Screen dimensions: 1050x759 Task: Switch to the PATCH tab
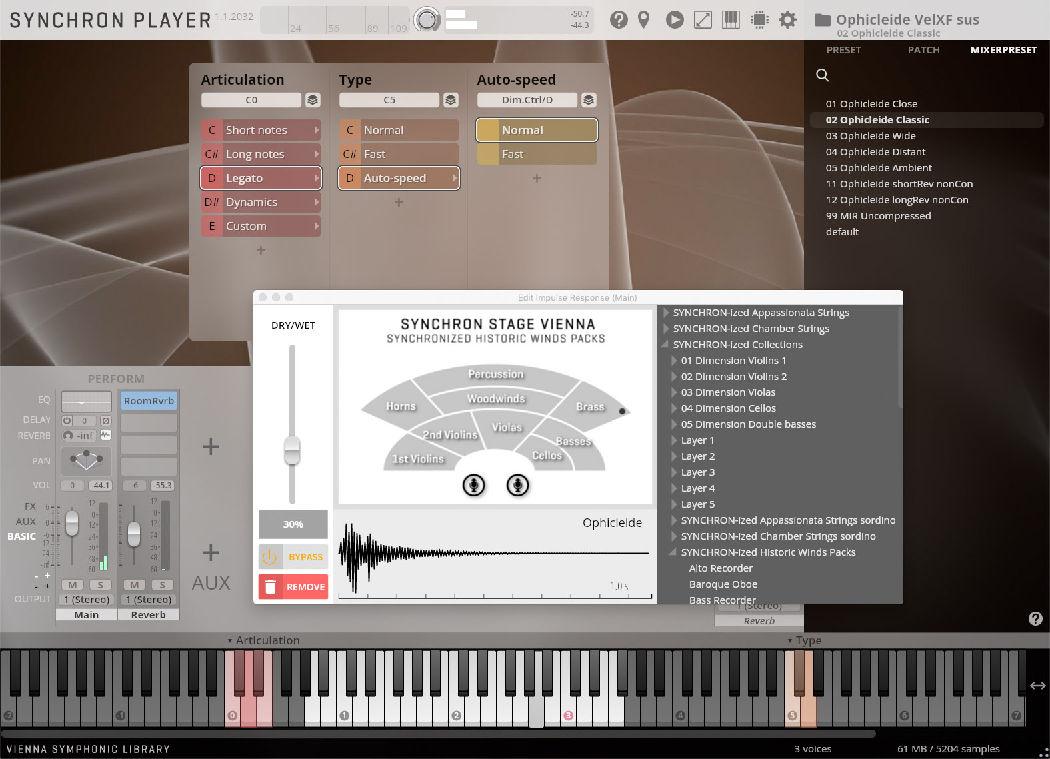[x=923, y=50]
